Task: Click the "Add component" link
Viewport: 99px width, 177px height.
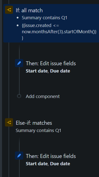Action: pyautogui.click(x=43, y=96)
